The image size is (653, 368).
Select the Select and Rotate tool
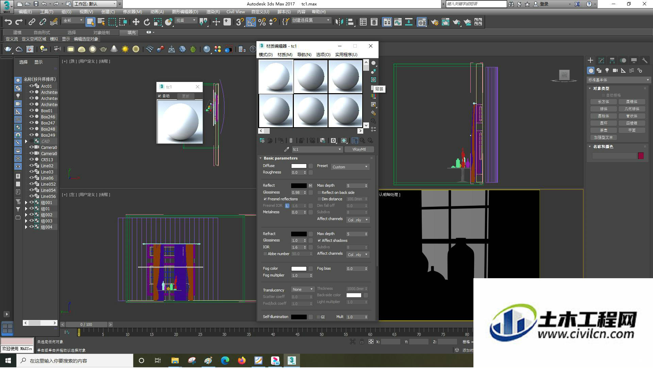[x=147, y=22]
